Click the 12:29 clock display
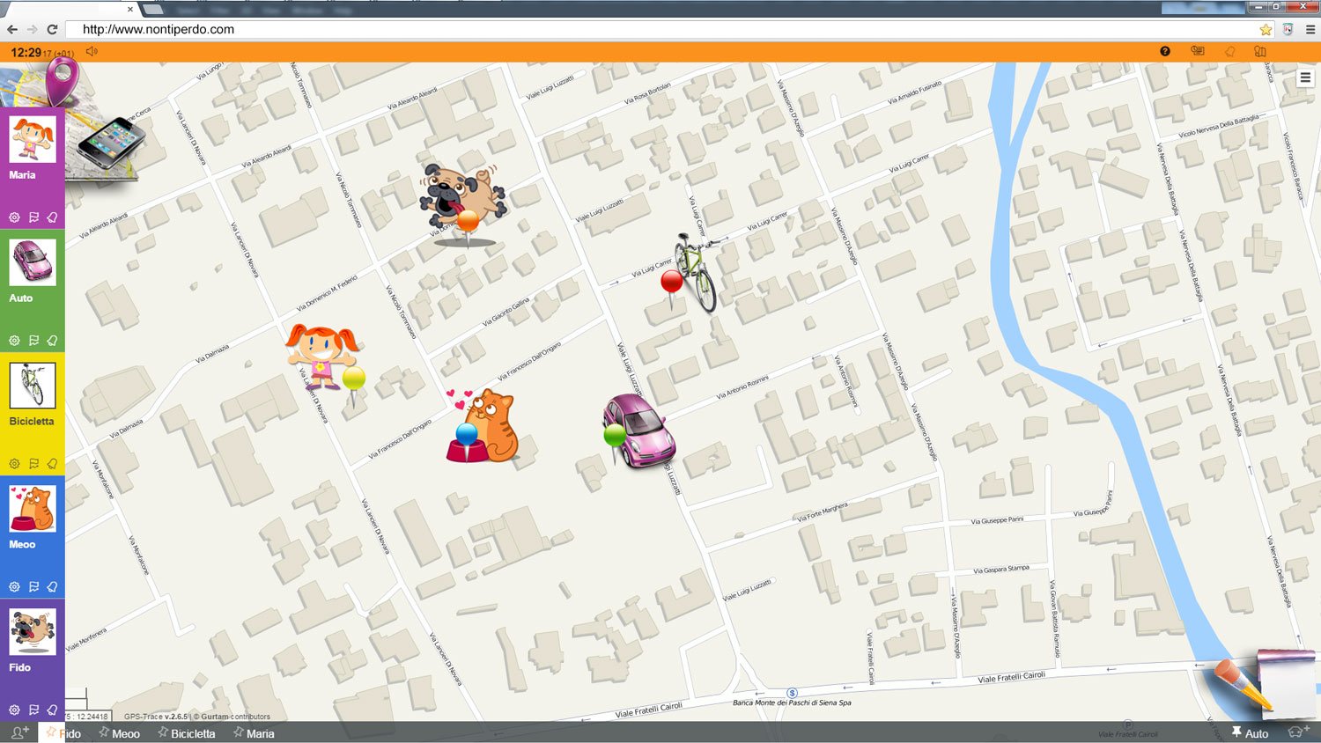Screen dimensions: 1321x743 [26, 53]
